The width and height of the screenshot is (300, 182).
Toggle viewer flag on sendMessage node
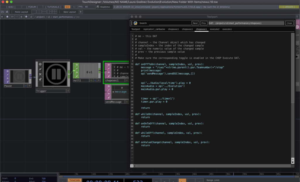(109, 86)
